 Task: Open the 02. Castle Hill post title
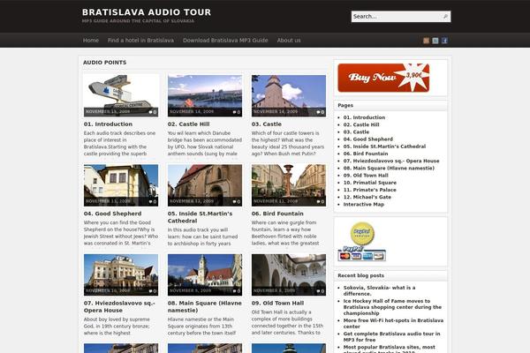point(188,124)
